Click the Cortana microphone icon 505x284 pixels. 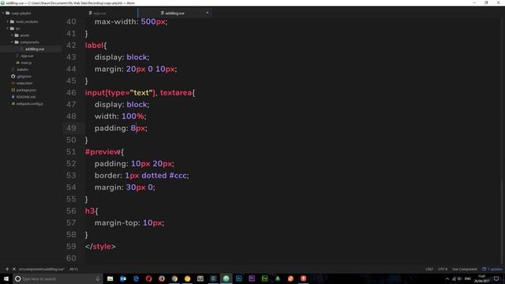tap(98, 278)
